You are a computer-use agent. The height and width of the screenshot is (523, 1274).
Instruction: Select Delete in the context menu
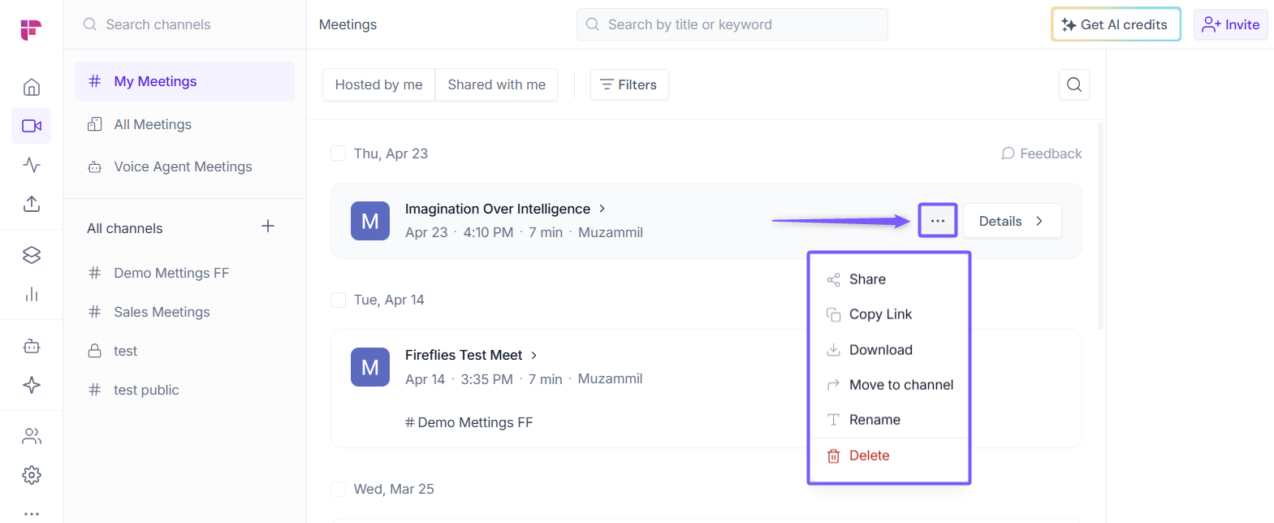869,456
